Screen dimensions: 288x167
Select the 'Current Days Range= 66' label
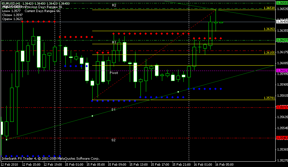point(42,11)
